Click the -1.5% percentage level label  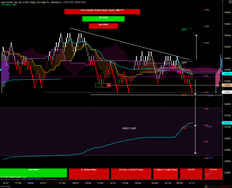pyautogui.click(x=206, y=109)
